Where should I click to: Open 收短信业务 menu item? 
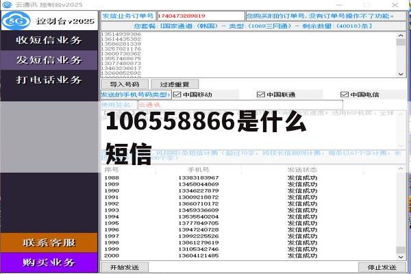click(x=49, y=40)
